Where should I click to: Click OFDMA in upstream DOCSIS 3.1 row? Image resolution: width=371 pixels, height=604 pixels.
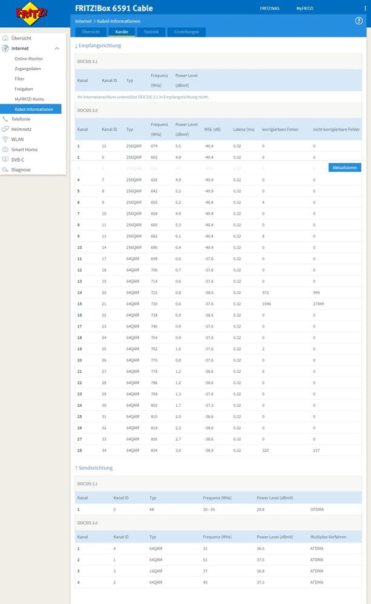coord(317,509)
